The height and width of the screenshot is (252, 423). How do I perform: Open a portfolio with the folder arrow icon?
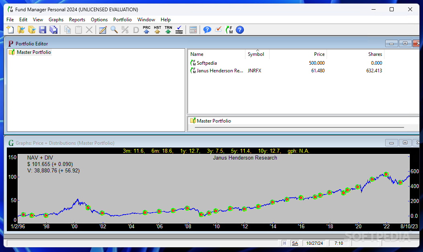tap(21, 30)
